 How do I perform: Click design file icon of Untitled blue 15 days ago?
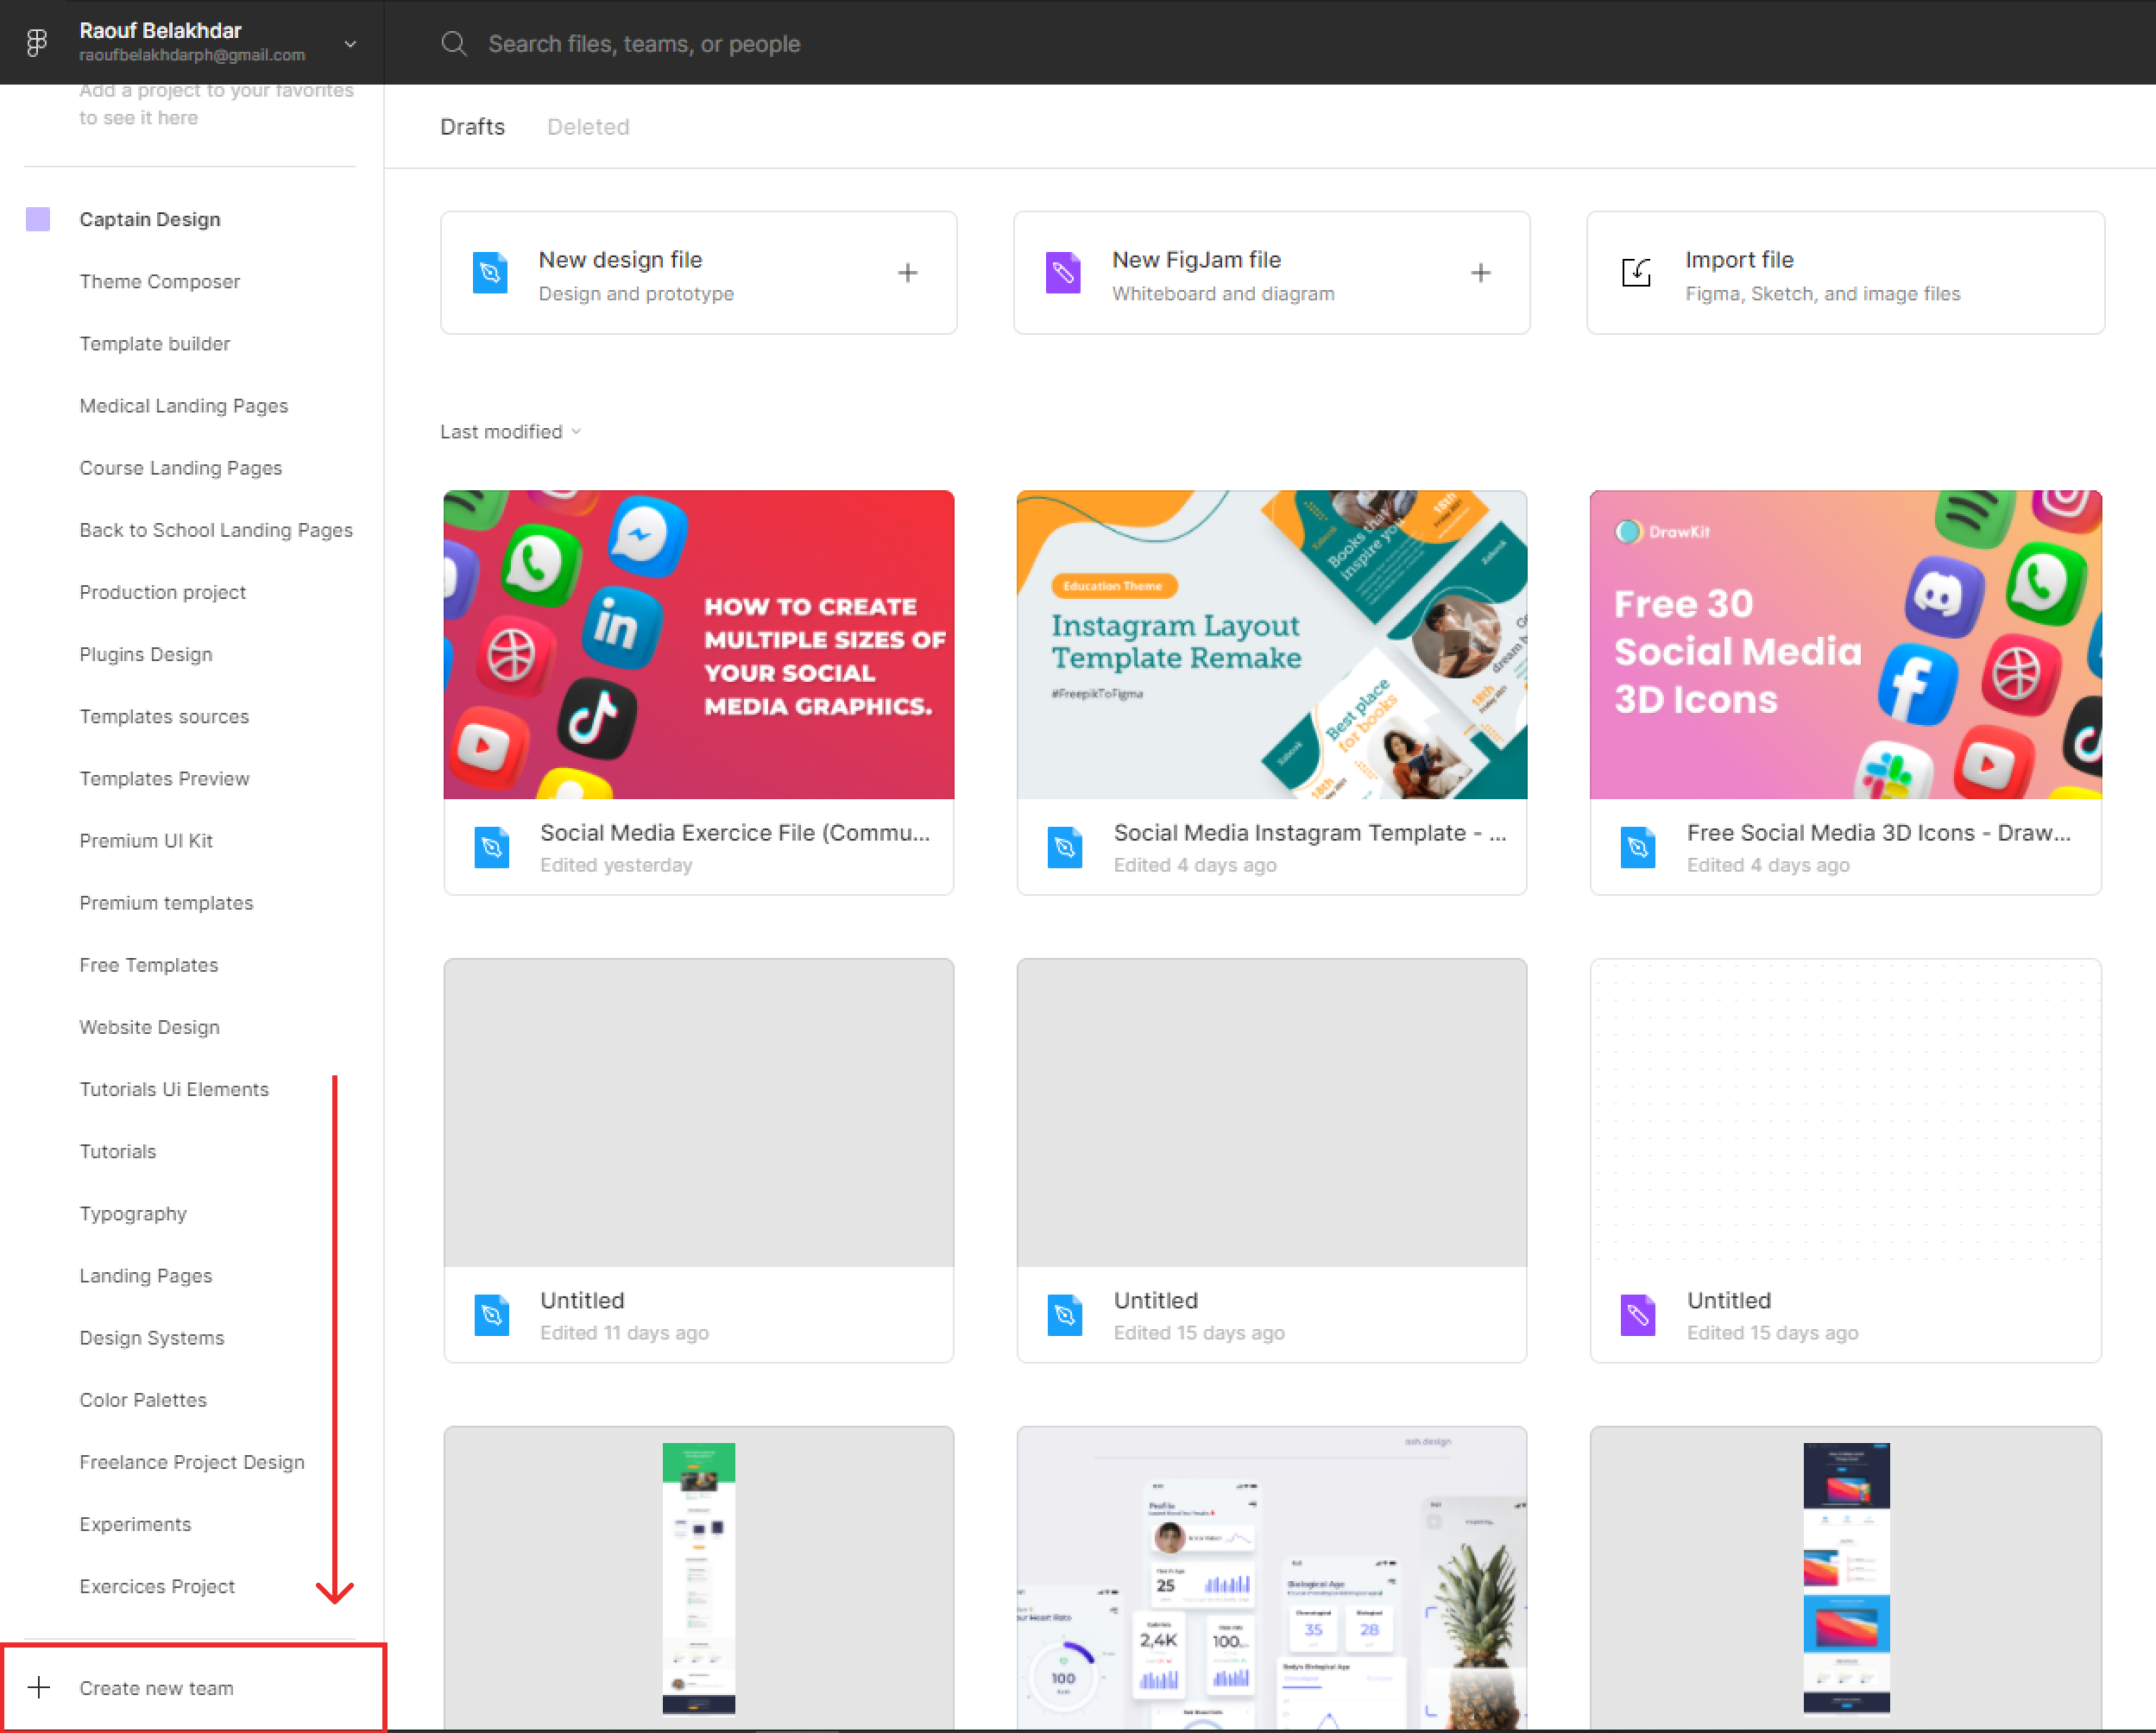tap(1064, 1315)
